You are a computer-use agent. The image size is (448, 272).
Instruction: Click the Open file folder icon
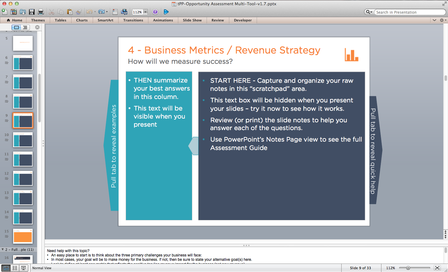click(23, 12)
